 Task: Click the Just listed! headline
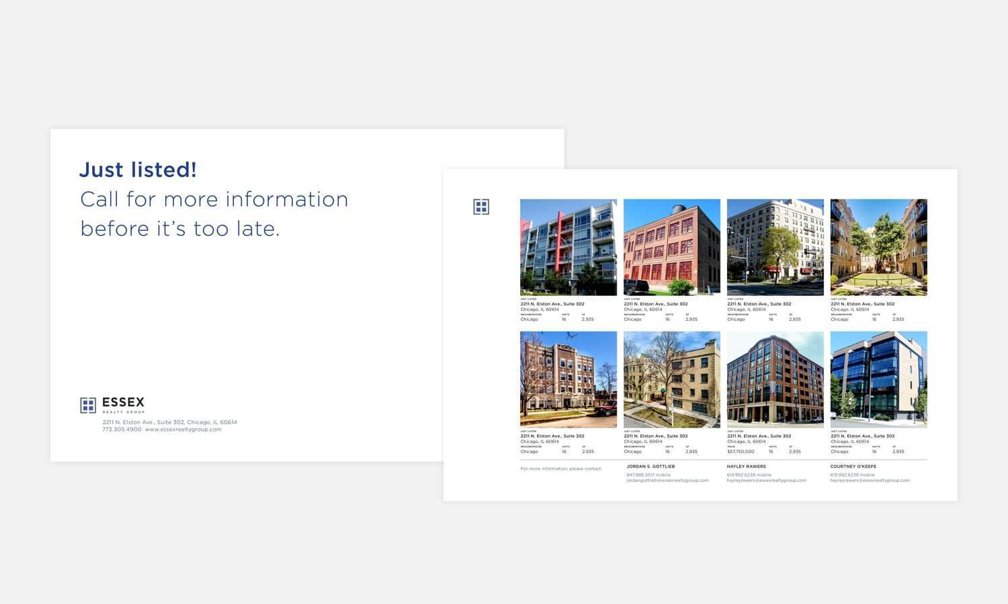click(x=138, y=170)
